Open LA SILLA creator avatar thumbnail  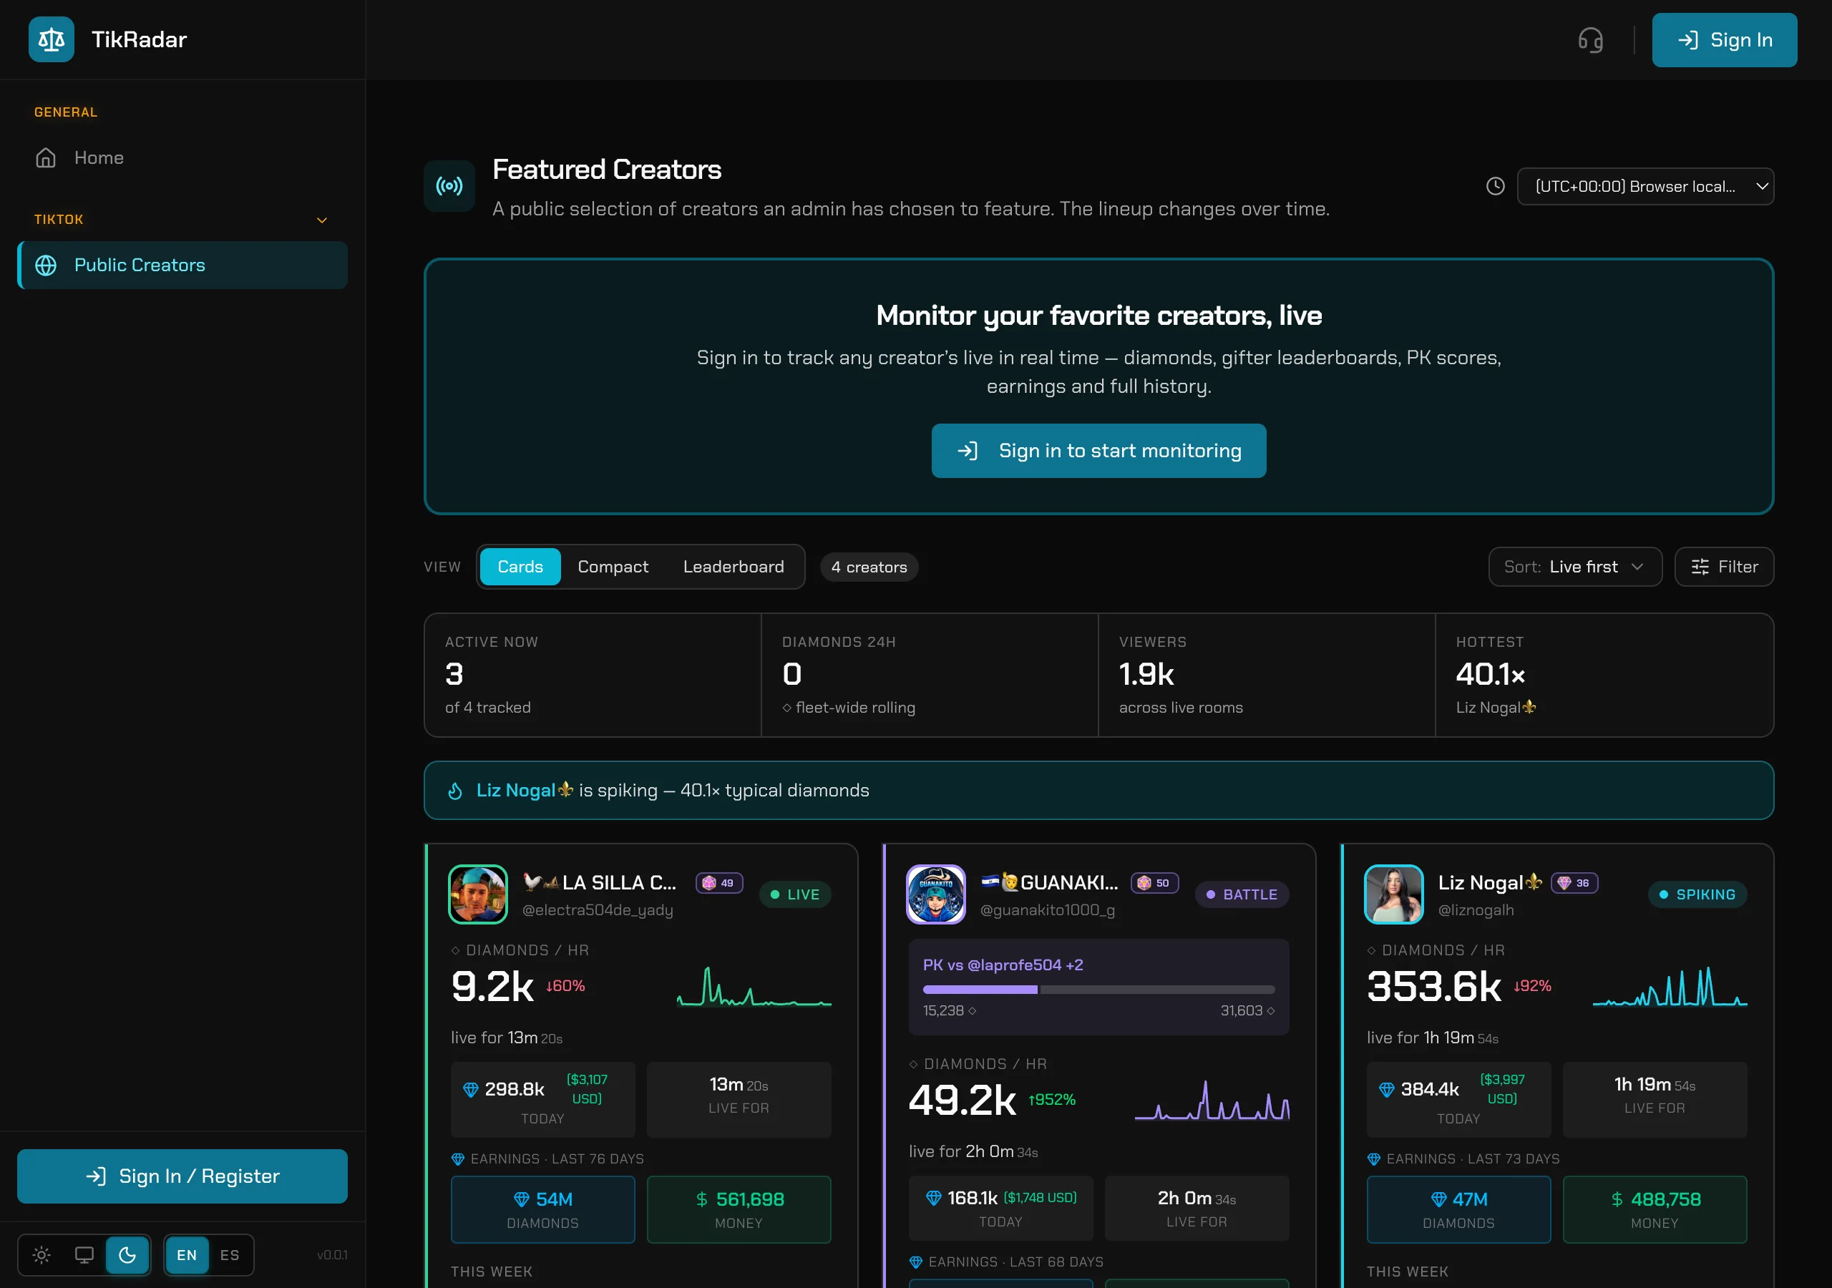tap(478, 894)
